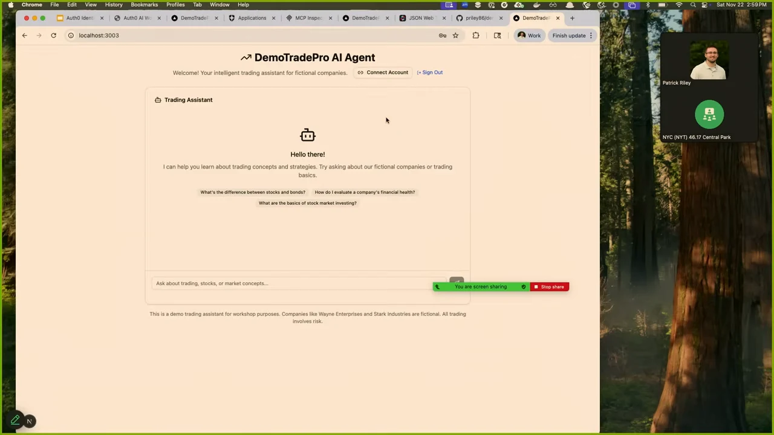Viewport: 774px width, 435px height.
Task: Open the View menu
Action: (x=91, y=5)
